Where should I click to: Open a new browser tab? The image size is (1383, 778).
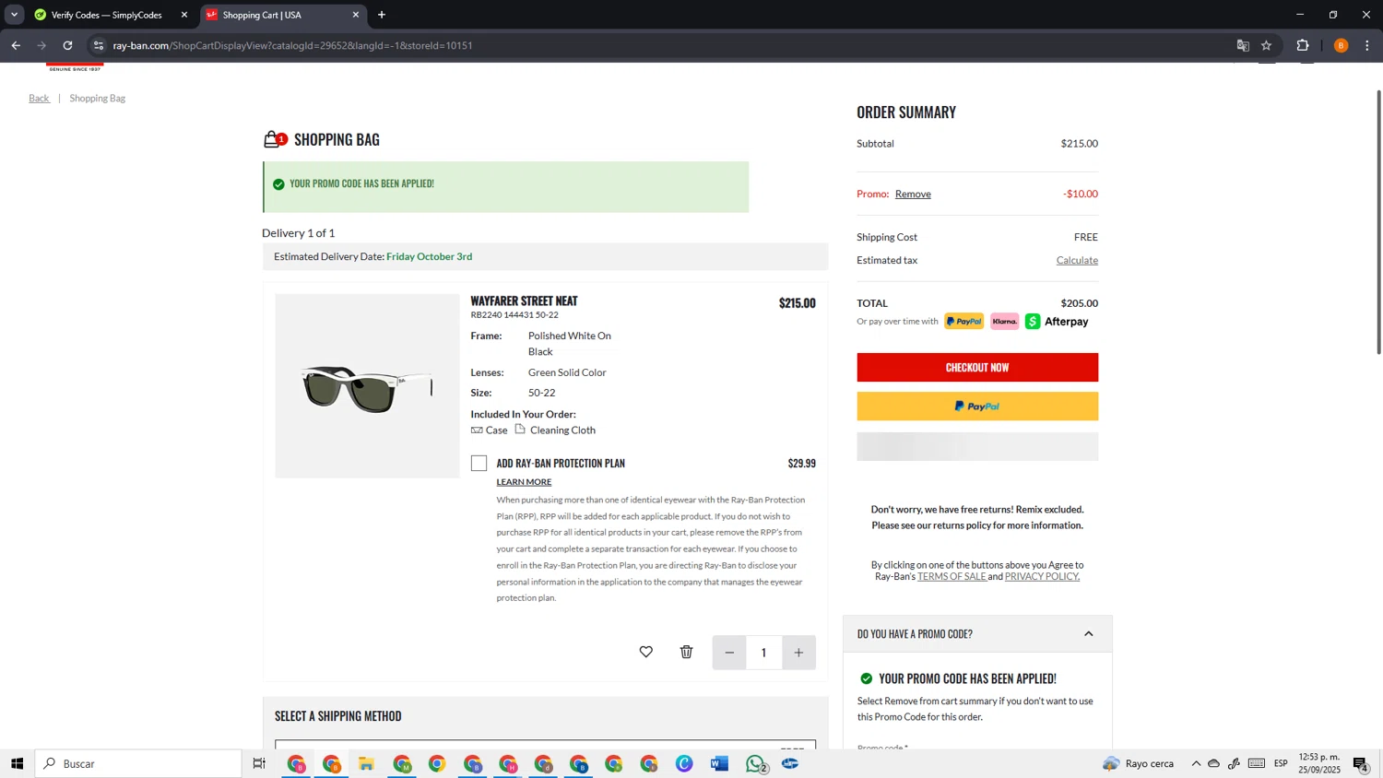click(382, 15)
